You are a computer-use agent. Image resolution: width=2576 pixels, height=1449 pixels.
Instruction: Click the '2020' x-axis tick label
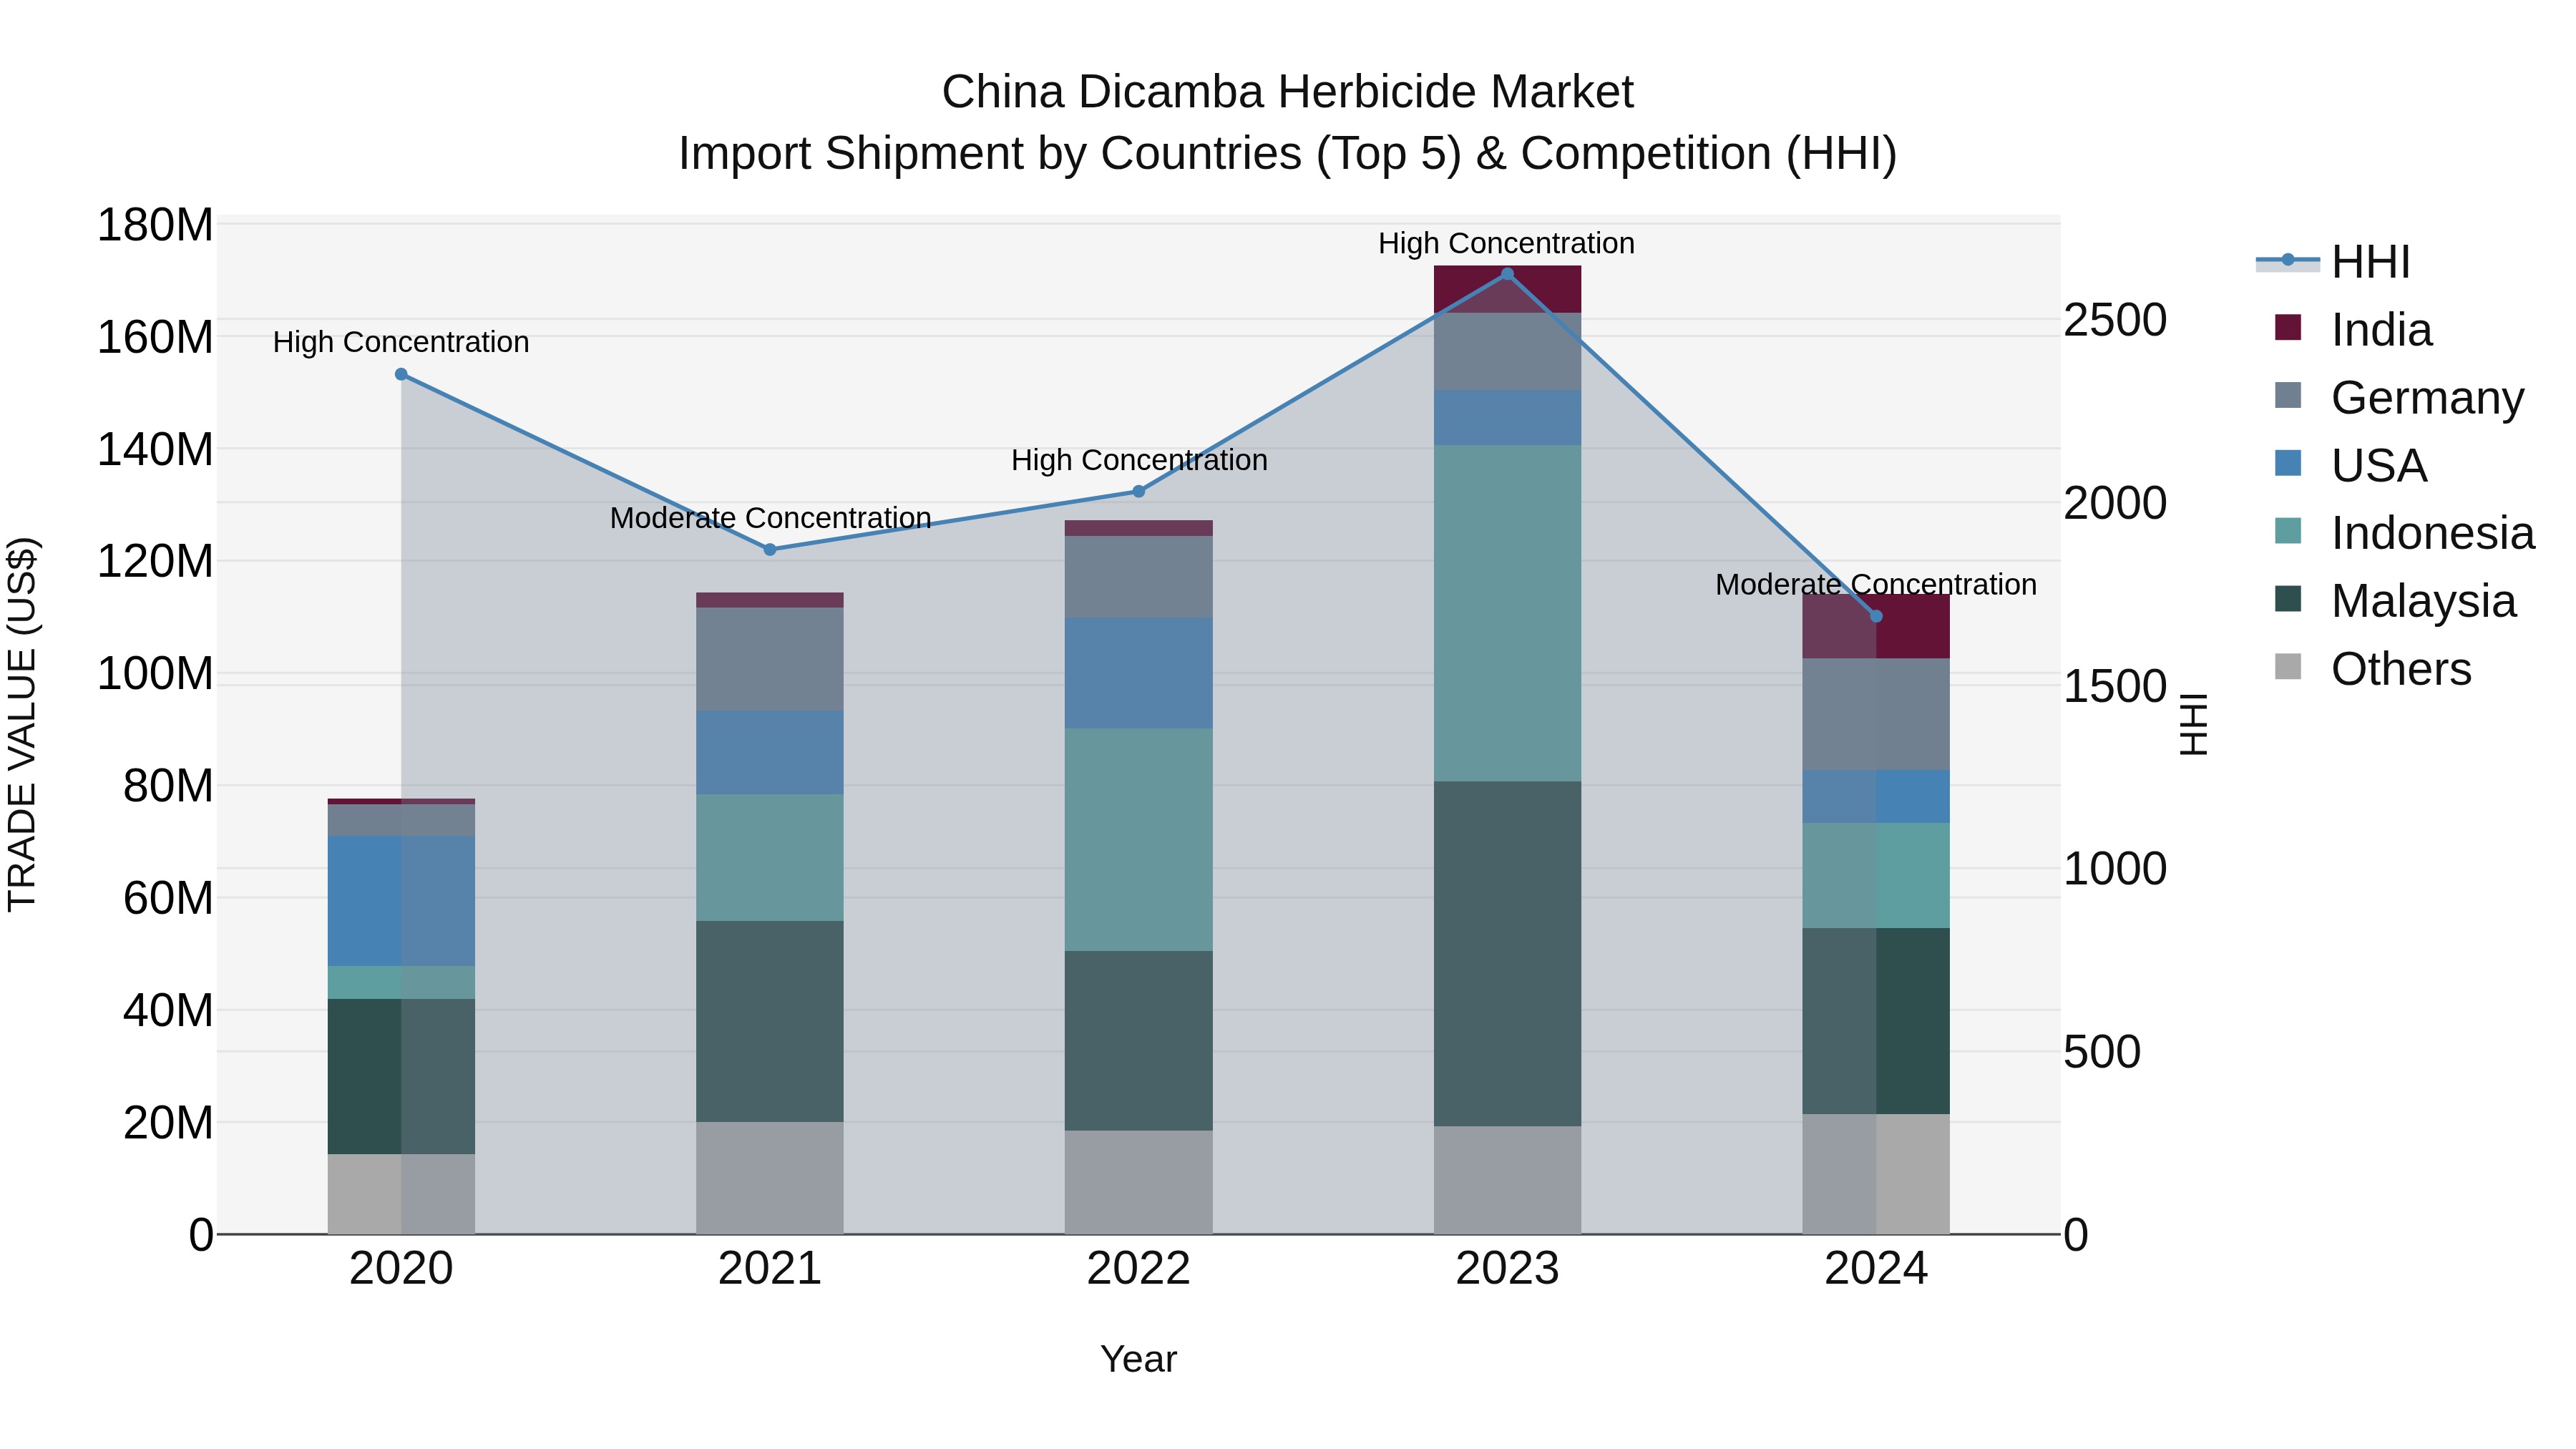click(x=401, y=1269)
